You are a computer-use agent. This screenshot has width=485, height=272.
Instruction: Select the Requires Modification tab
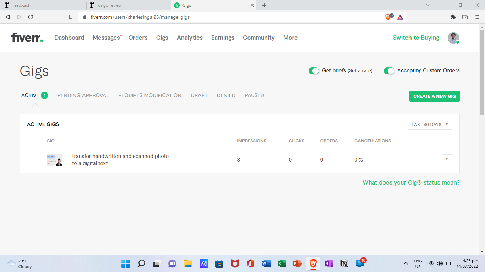point(150,95)
